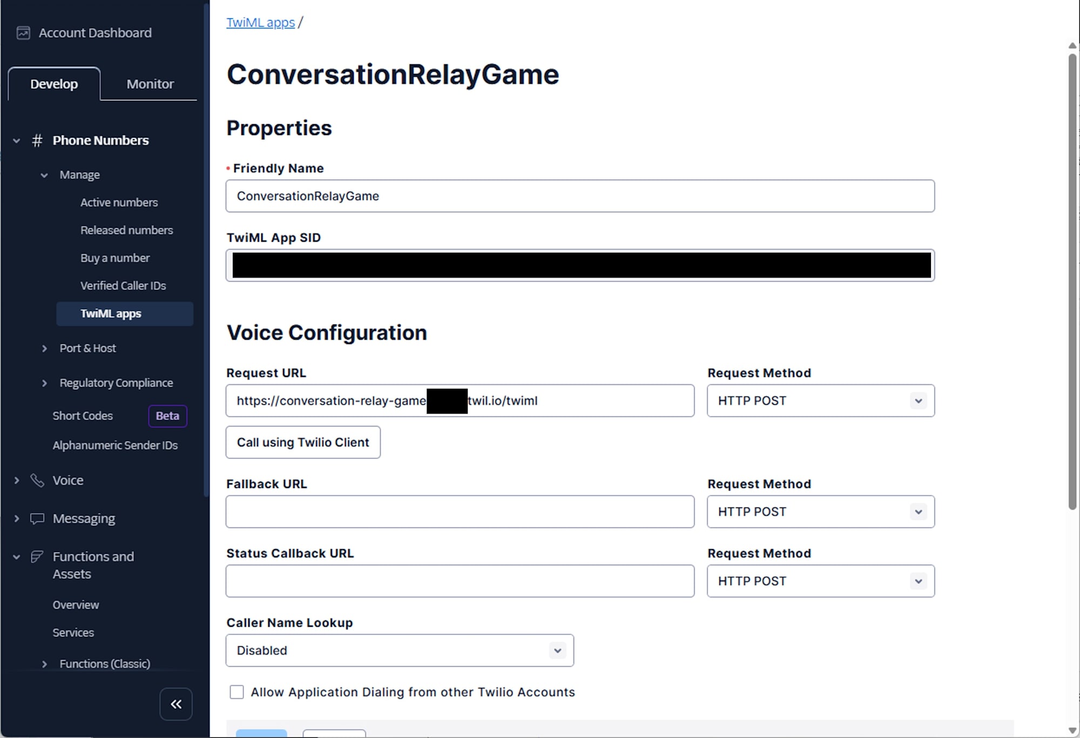Collapse the sidebar with double-chevron button
Screen dimensions: 1080x738
click(176, 704)
